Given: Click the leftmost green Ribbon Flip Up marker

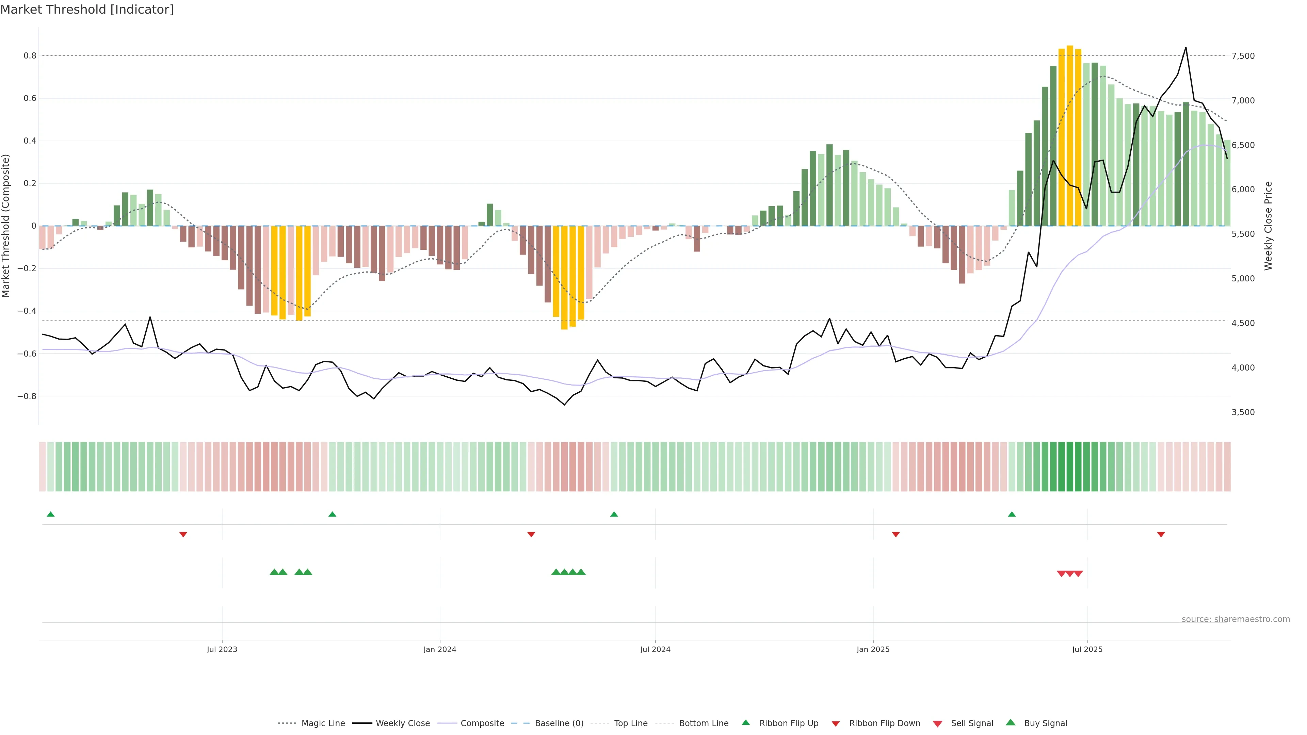Looking at the screenshot, I should (x=50, y=514).
